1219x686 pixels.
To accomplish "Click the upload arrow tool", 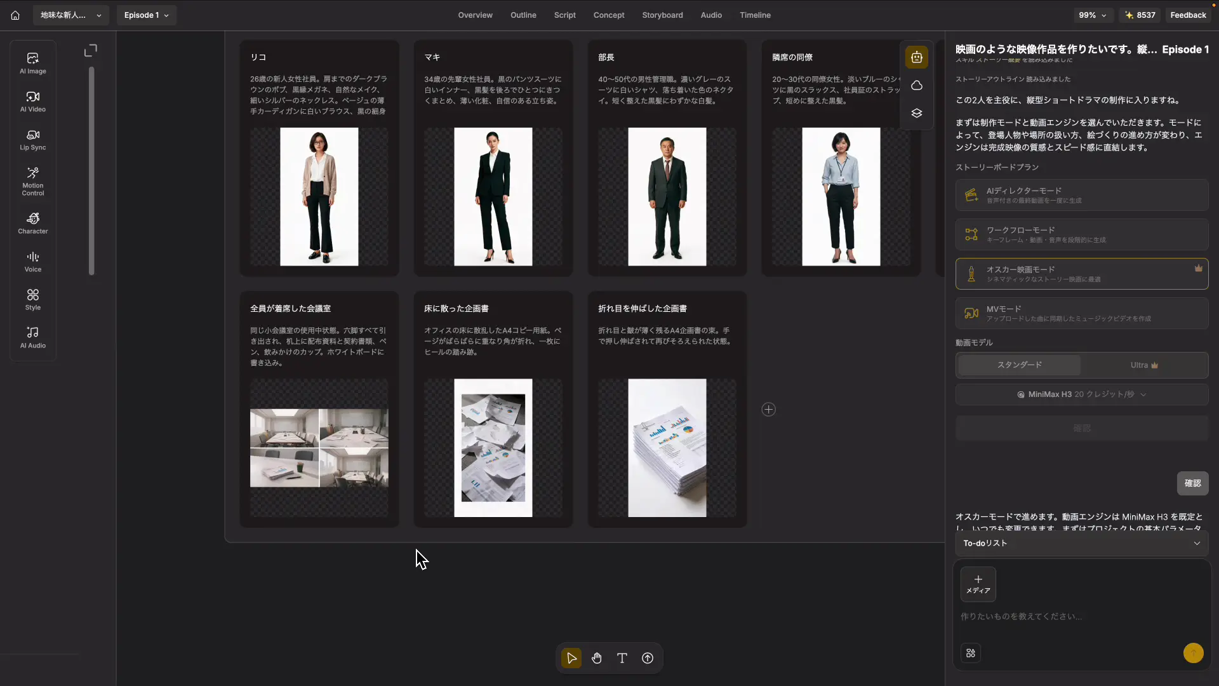I will (x=648, y=658).
